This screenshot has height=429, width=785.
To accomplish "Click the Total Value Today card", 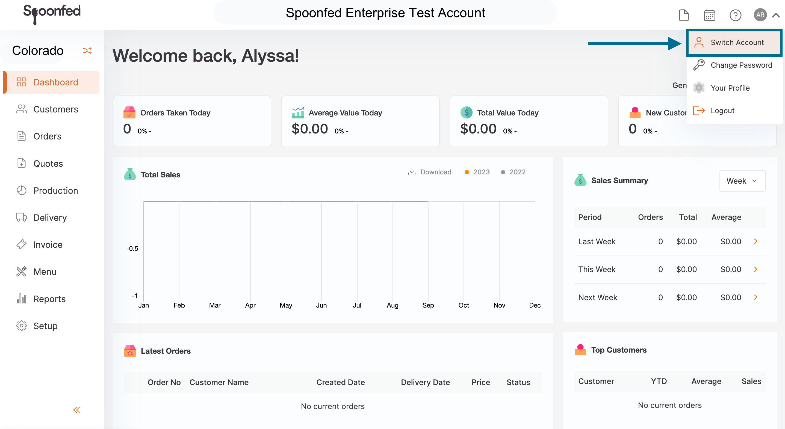I will [x=529, y=121].
